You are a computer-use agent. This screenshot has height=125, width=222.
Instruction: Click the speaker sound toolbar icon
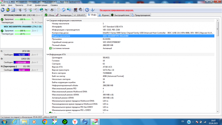tap(81, 10)
